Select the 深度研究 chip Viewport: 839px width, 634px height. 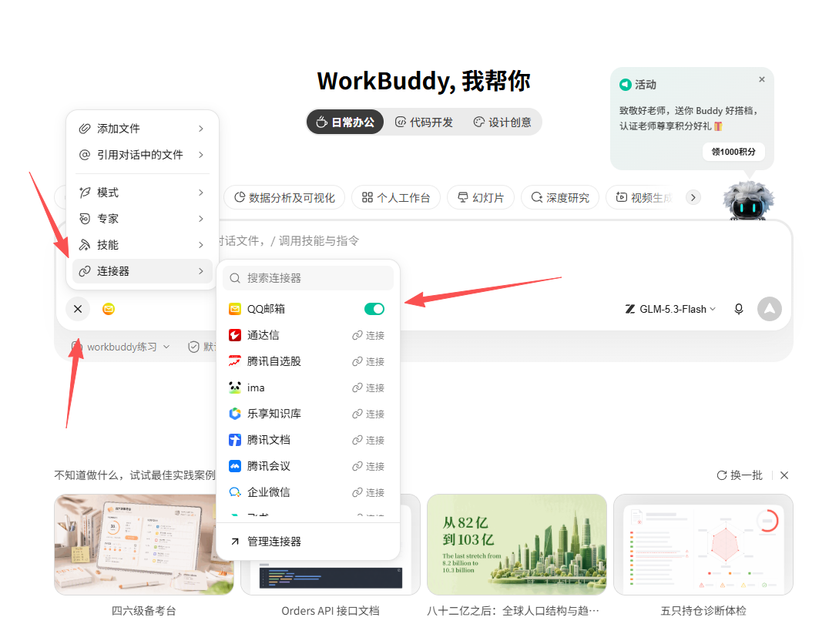[559, 198]
